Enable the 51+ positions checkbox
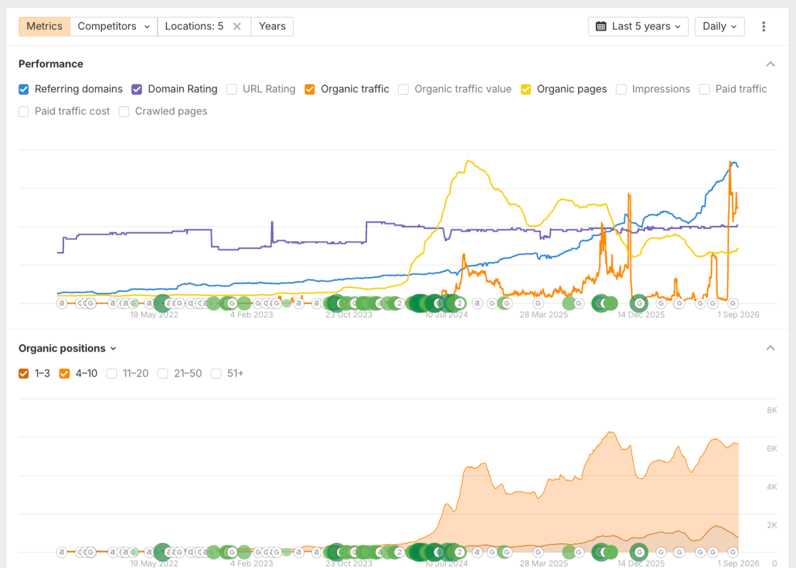The image size is (796, 568). coord(216,374)
